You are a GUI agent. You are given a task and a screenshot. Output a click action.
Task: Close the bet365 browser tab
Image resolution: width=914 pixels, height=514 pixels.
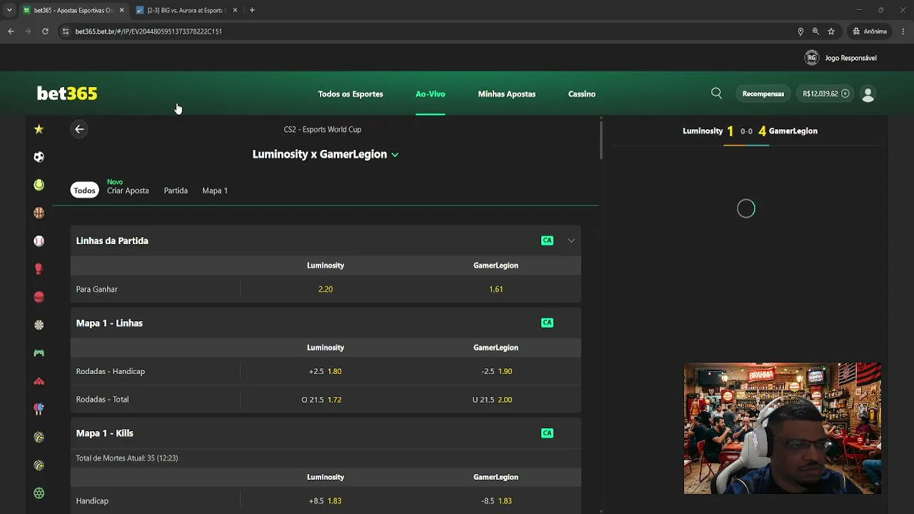pos(122,10)
